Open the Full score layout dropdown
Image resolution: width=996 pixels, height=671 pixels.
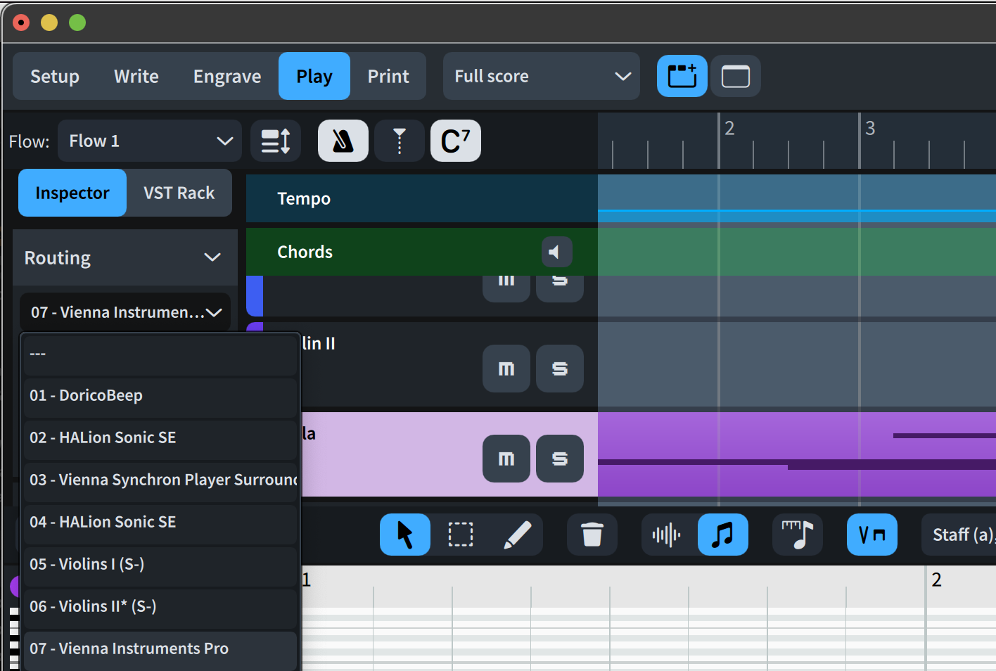pyautogui.click(x=542, y=76)
